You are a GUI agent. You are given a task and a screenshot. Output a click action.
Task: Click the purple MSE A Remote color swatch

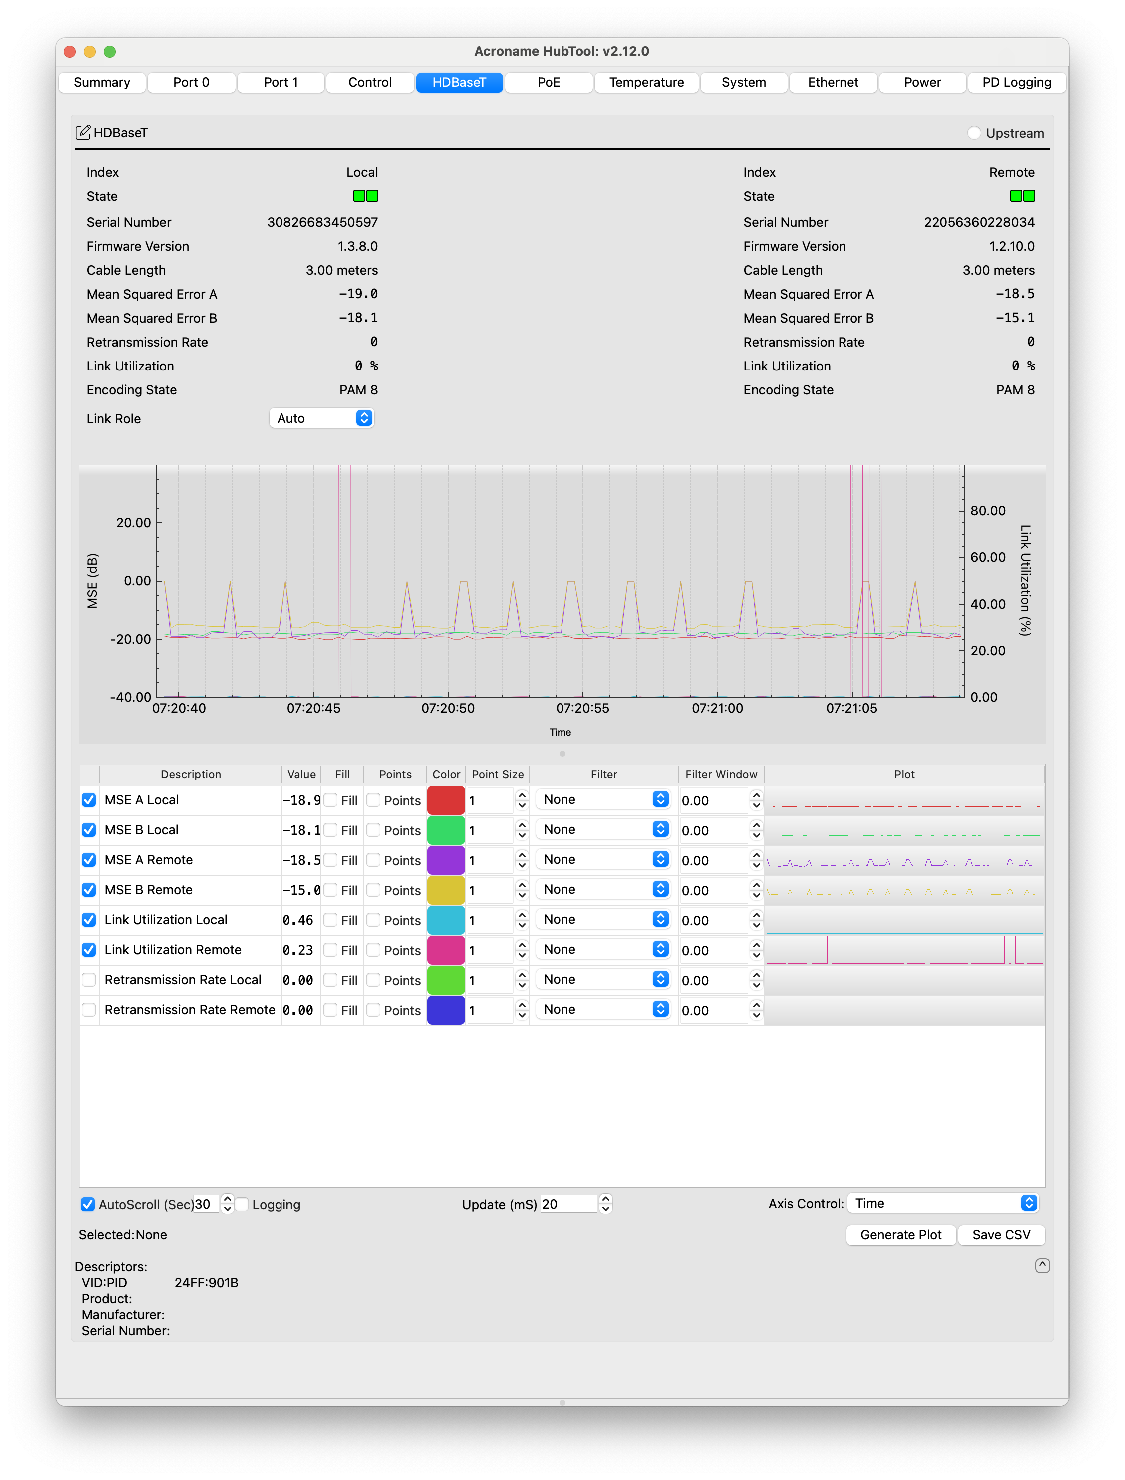click(x=446, y=860)
